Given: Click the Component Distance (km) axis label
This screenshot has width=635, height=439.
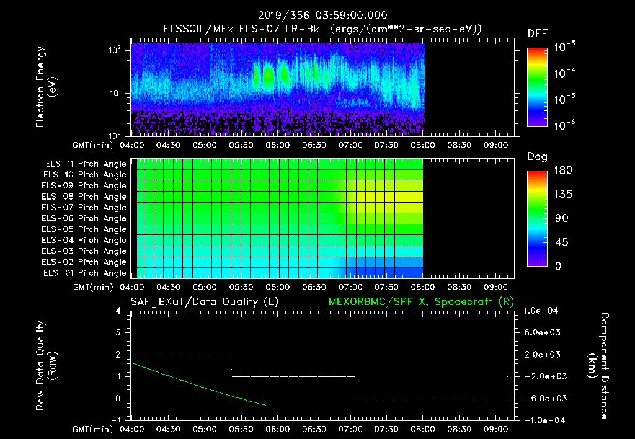Looking at the screenshot, I should [x=598, y=366].
